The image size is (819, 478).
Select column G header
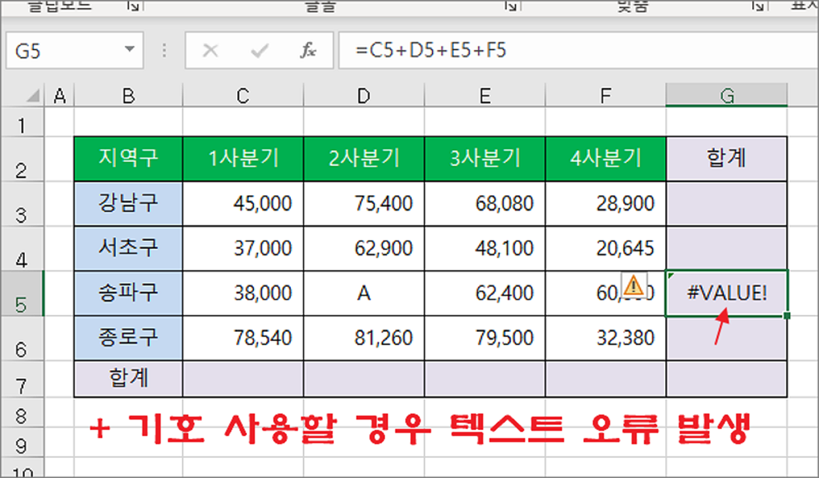(x=727, y=96)
